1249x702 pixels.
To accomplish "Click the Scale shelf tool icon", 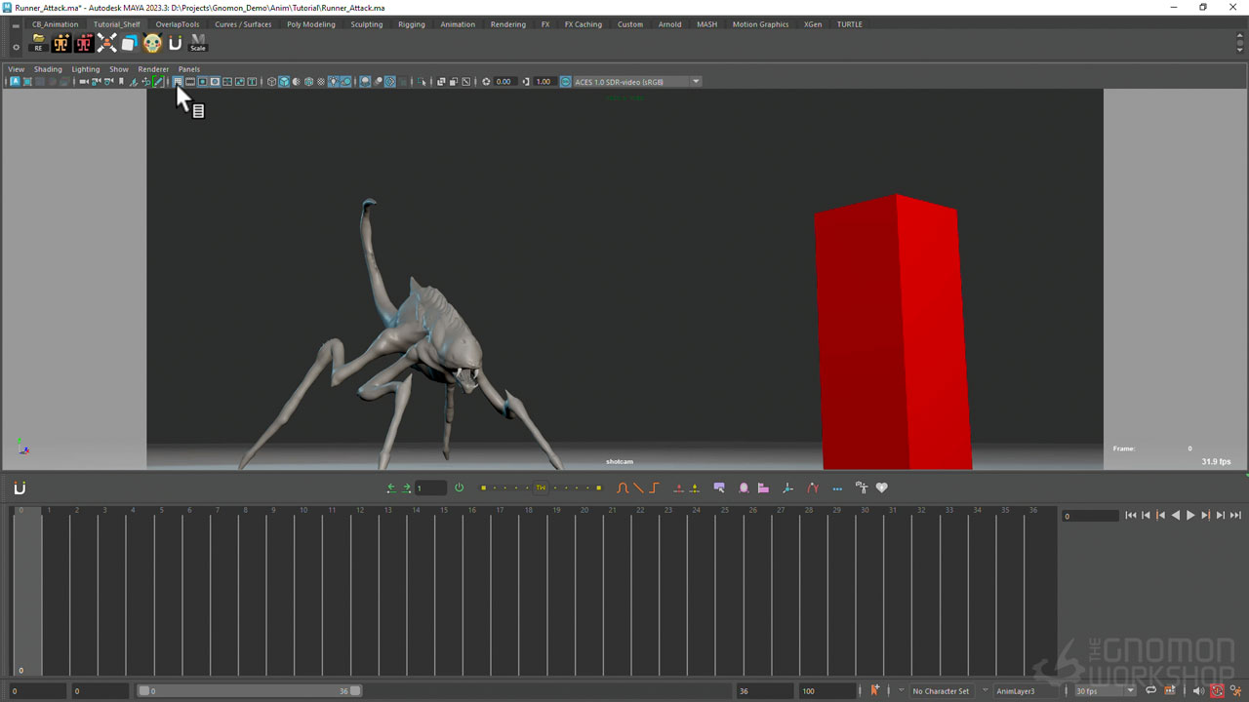I will click(x=198, y=43).
